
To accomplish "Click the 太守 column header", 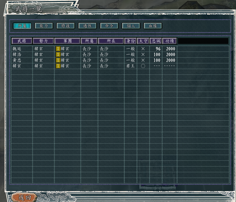I will (143, 41).
